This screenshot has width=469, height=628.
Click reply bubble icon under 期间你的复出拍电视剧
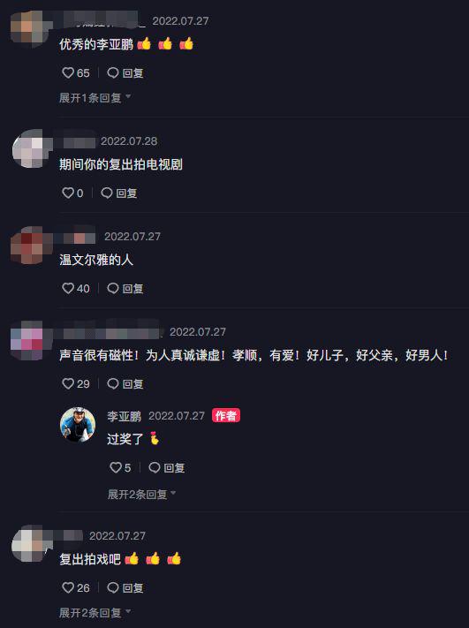pos(107,193)
